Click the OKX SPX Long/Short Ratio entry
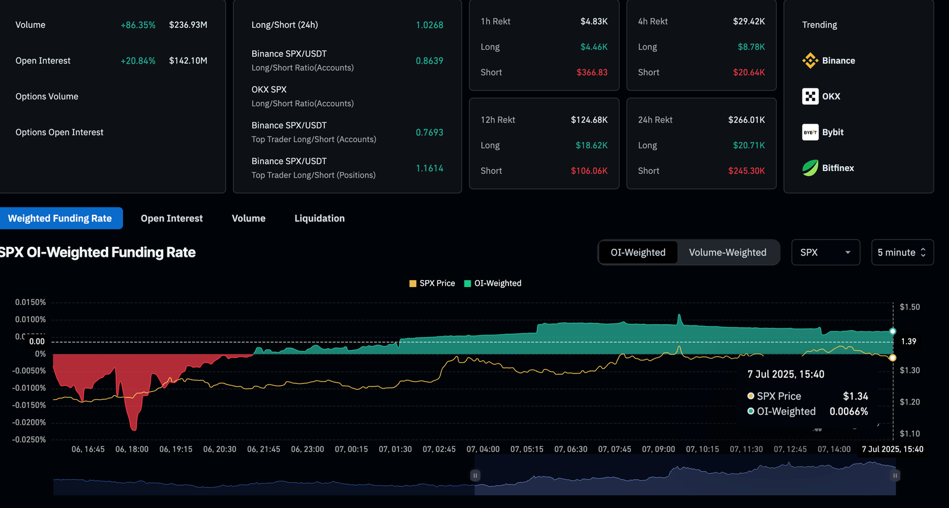The width and height of the screenshot is (949, 508). 303,96
